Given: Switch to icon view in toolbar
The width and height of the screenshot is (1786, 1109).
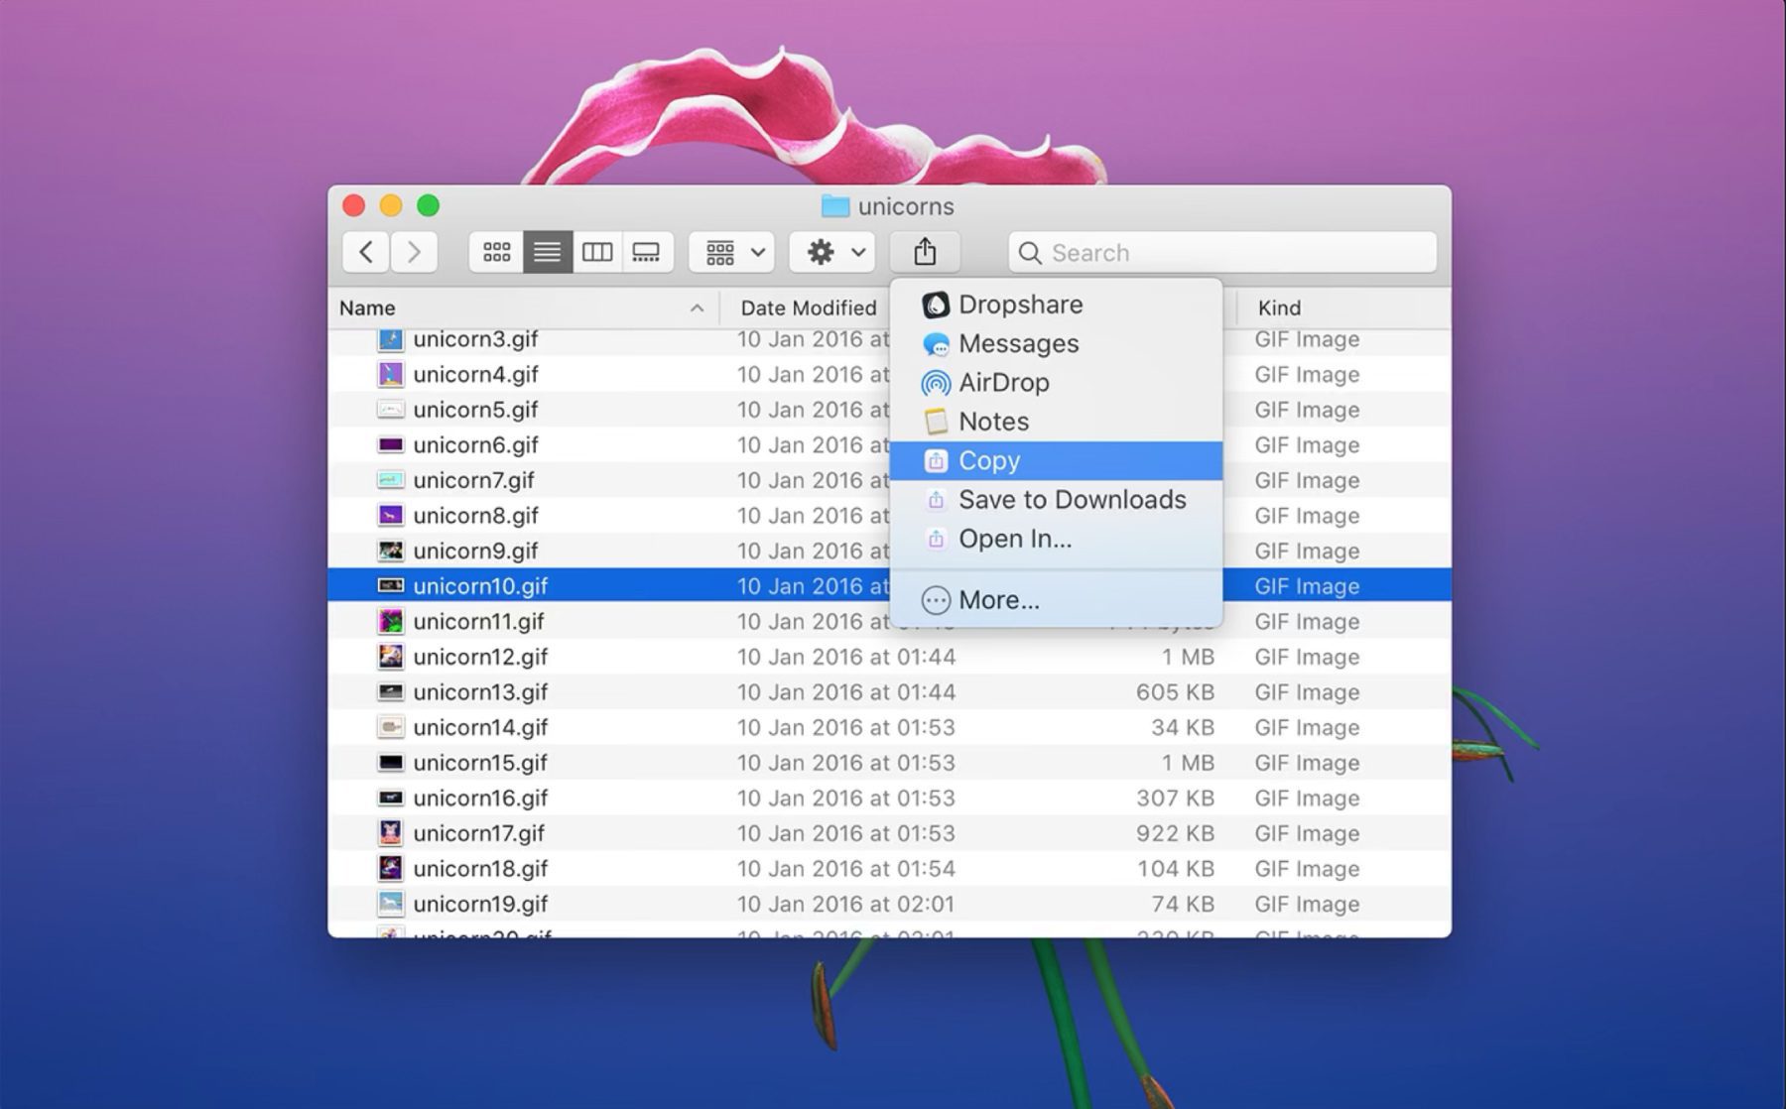Looking at the screenshot, I should click(x=496, y=252).
